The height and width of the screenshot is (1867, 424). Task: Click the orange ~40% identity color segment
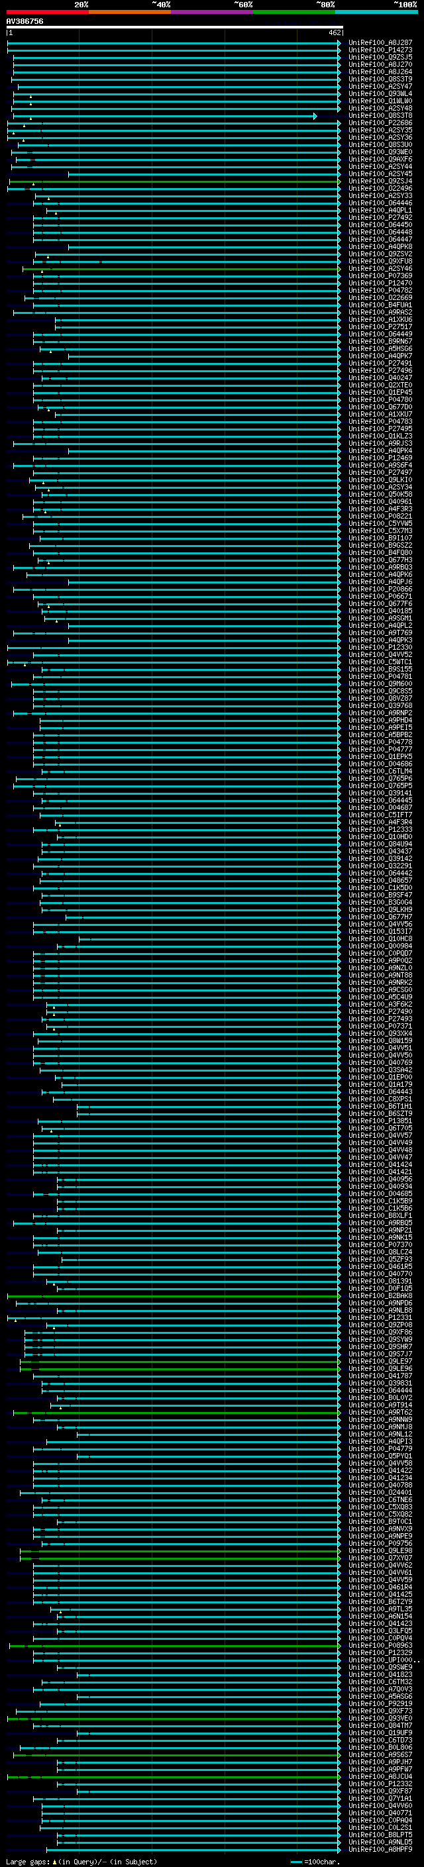tap(130, 12)
